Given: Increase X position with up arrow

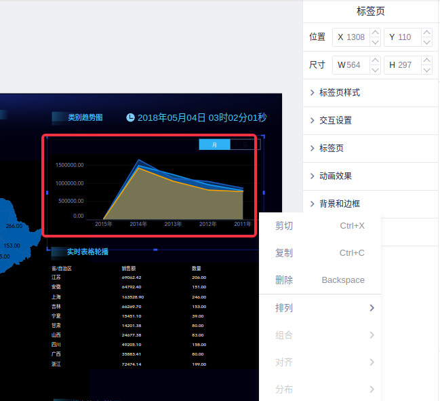Looking at the screenshot, I should [x=375, y=33].
